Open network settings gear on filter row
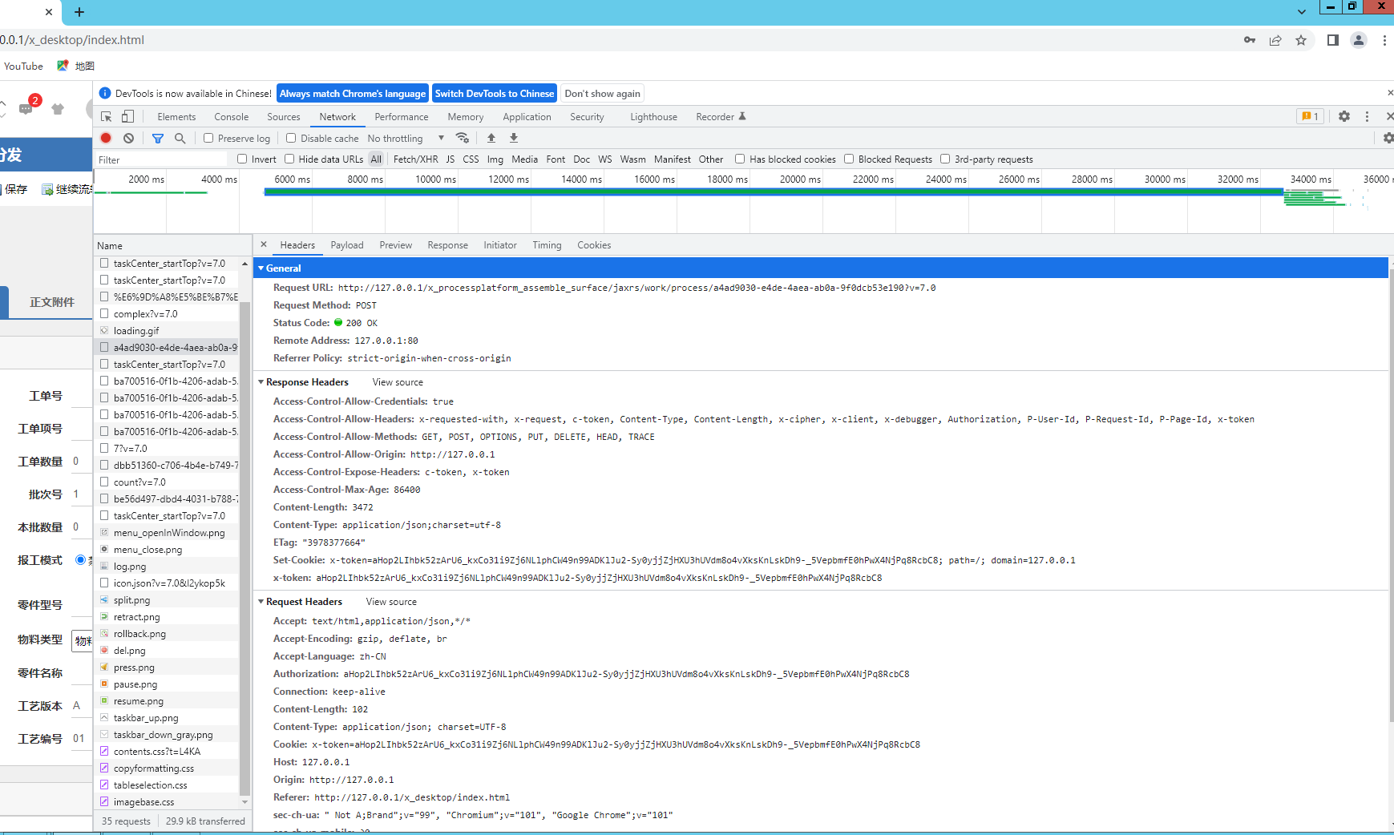Viewport: 1394px width, 835px height. pos(1388,138)
